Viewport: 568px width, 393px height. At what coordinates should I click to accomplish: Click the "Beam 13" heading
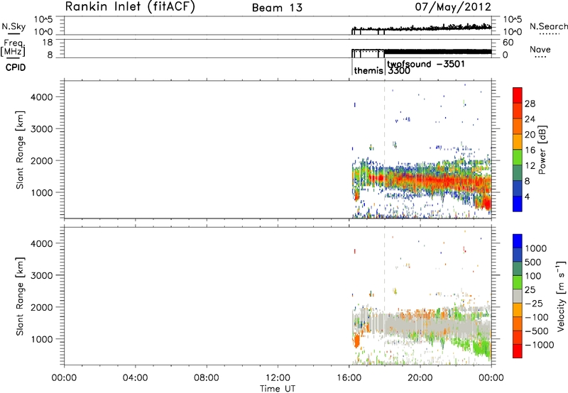(277, 8)
